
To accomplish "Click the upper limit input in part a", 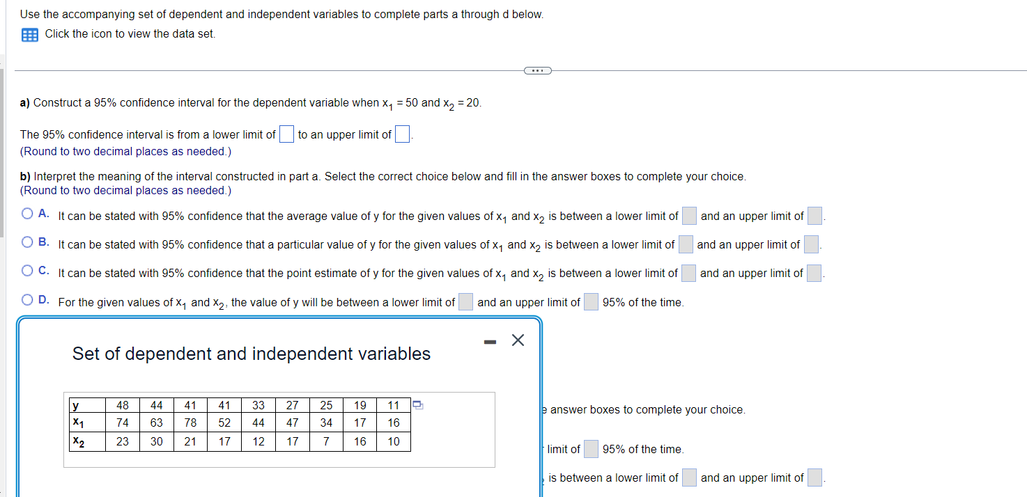I will (x=402, y=134).
